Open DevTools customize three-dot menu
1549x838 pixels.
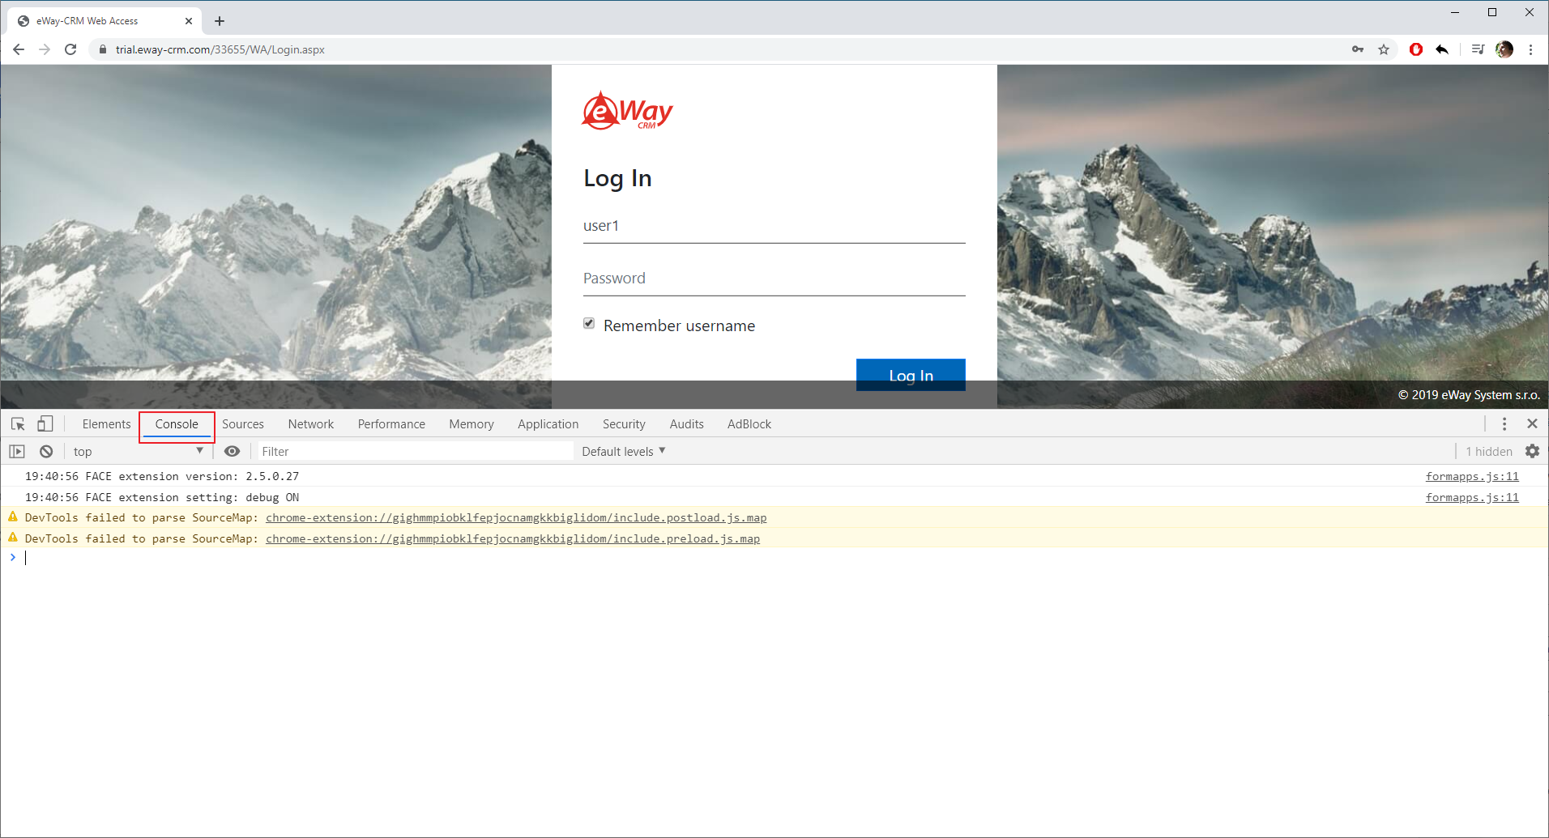point(1504,423)
